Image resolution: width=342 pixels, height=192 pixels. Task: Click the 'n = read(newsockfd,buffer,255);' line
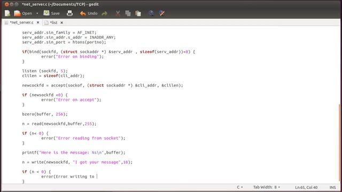coord(59,124)
